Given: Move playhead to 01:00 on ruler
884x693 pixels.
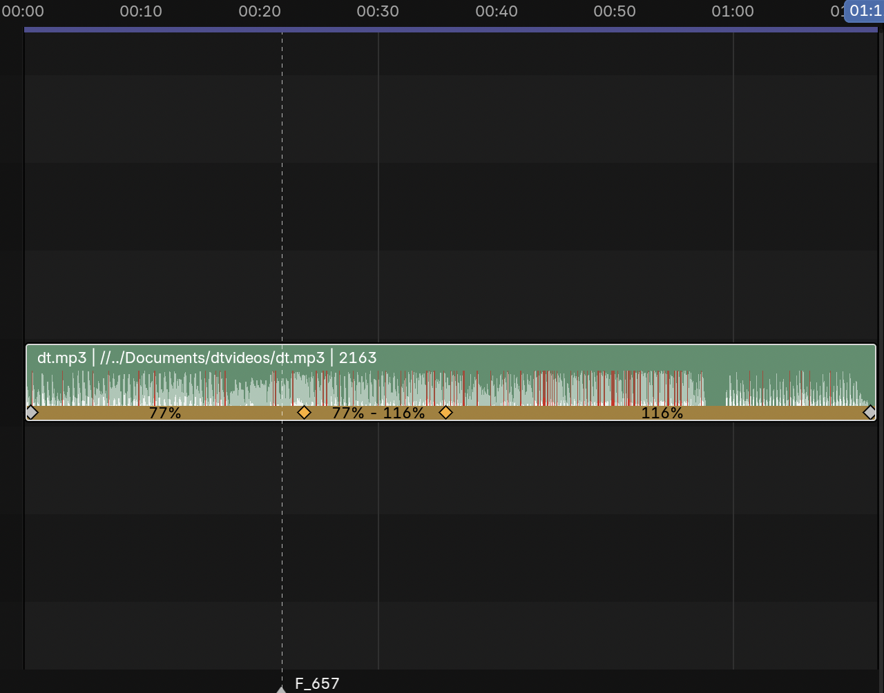Looking at the screenshot, I should [x=733, y=11].
